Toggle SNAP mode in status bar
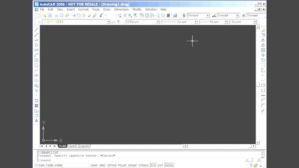Screen dimensions: 299x168 pyautogui.click(x=94, y=165)
